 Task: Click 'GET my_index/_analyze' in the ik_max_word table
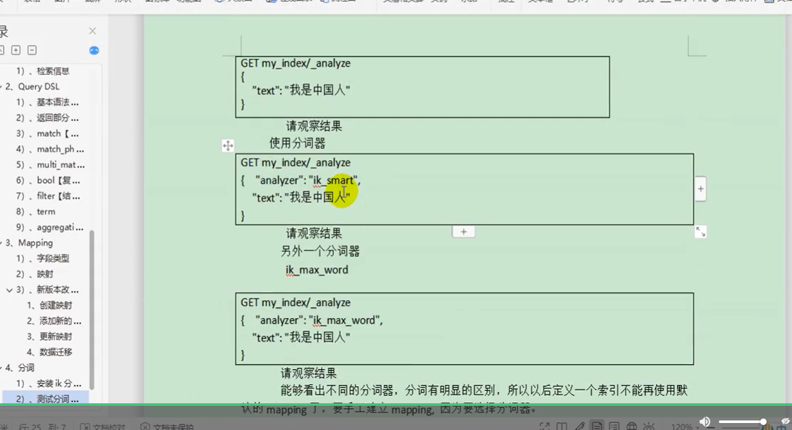click(x=296, y=303)
